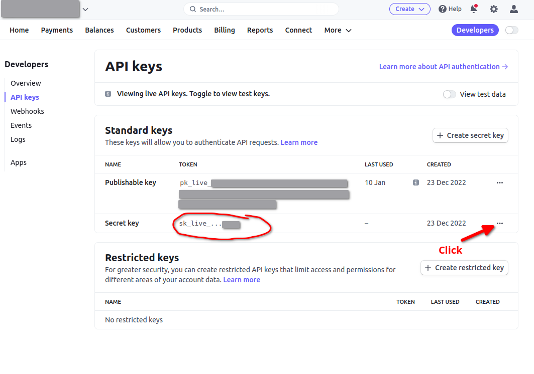Open the Secret key three-dot menu
Image resolution: width=534 pixels, height=374 pixels.
(x=499, y=224)
